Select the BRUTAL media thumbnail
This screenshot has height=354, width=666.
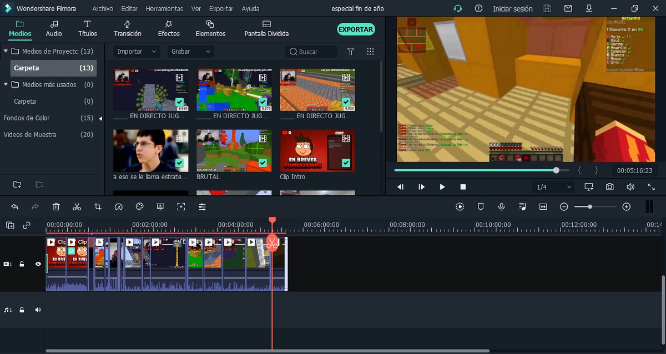[234, 150]
